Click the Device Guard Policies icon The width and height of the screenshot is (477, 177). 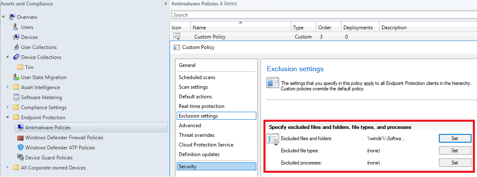click(20, 158)
